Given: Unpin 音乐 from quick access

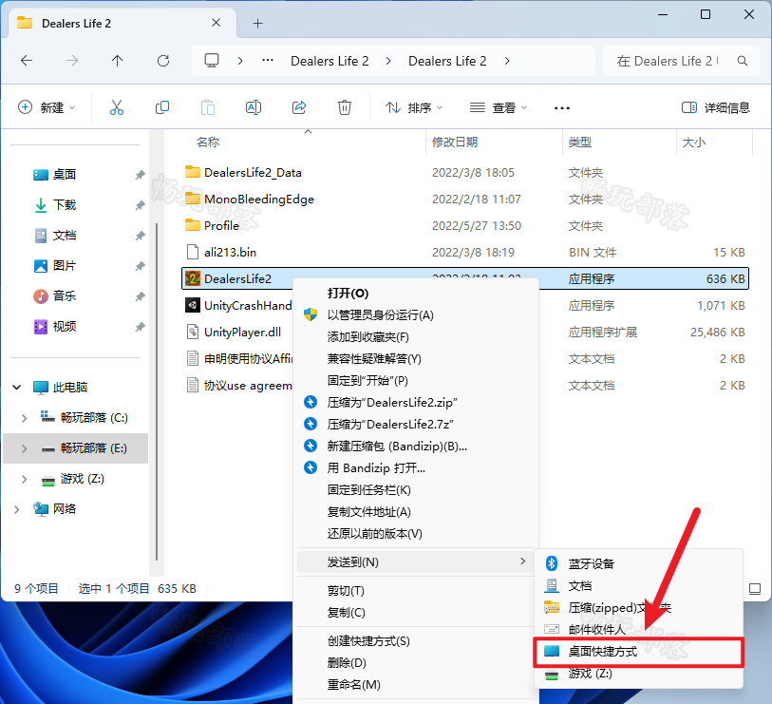Looking at the screenshot, I should tap(141, 296).
